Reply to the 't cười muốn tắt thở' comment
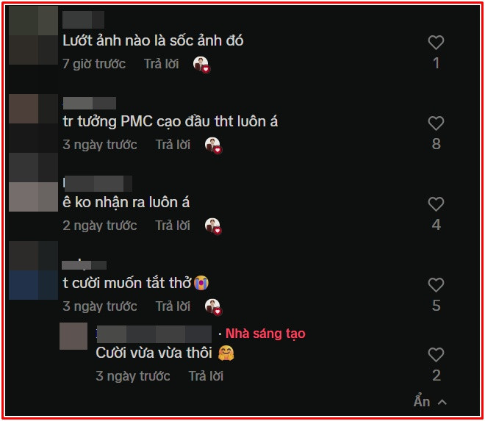 click(173, 306)
